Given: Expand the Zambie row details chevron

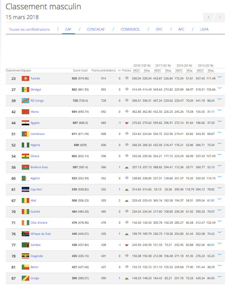Looking at the screenshot, I should coord(220,243).
